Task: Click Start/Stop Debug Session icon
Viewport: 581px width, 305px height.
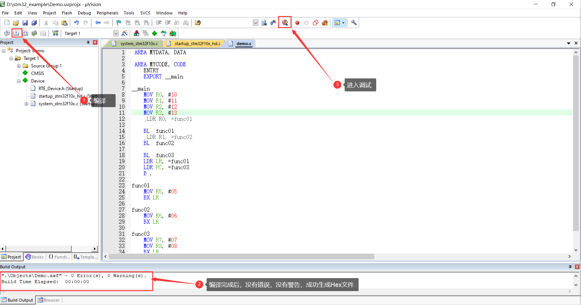Action: click(x=285, y=23)
